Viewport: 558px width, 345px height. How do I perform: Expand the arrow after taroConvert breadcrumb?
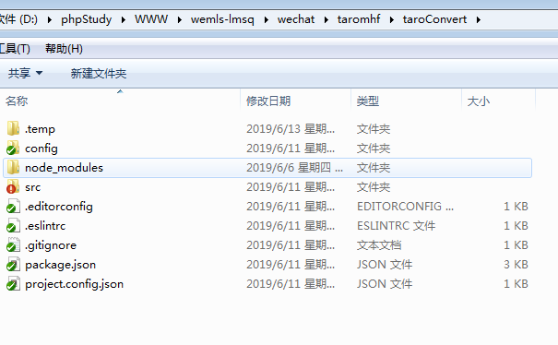coord(479,19)
